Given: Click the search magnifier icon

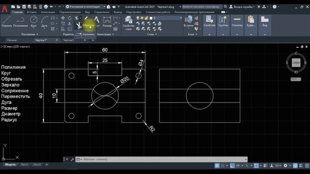Looking at the screenshot, I should coord(225,7).
